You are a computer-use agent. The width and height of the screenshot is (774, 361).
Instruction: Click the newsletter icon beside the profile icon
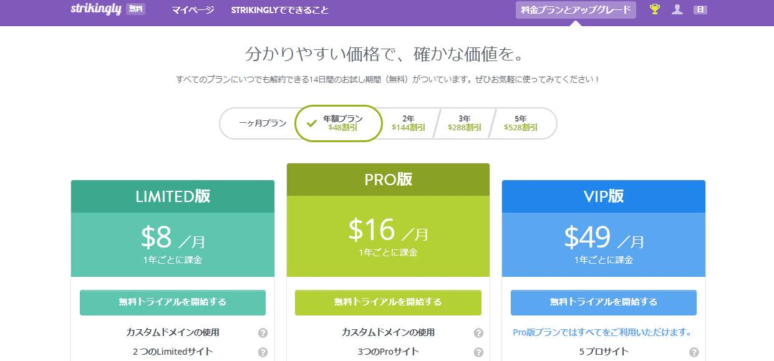point(700,9)
